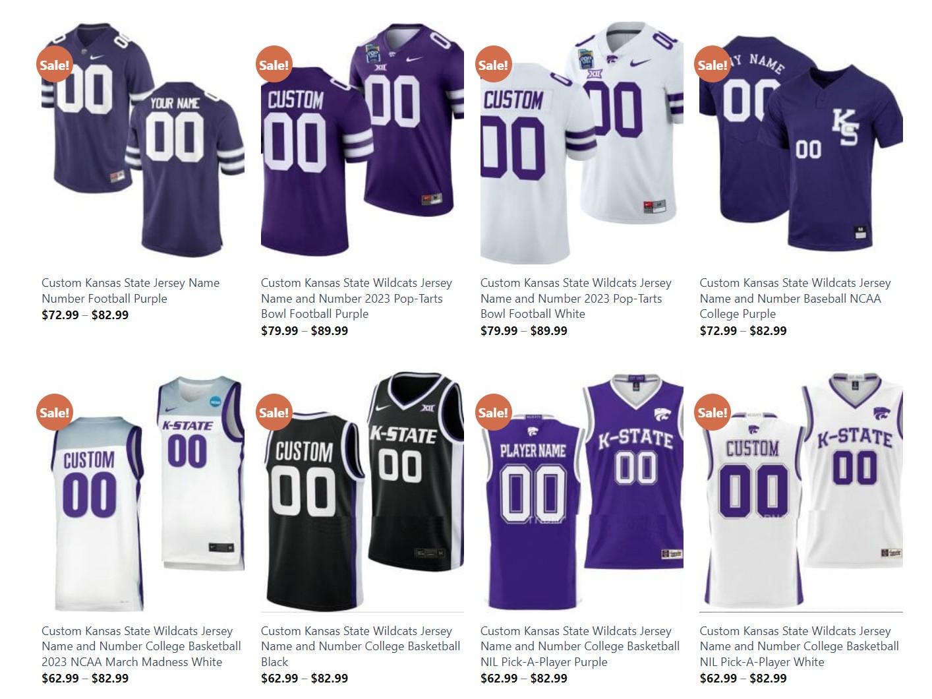The width and height of the screenshot is (932, 699).
Task: Open College Basketball Black jersey title link
Action: [x=361, y=646]
